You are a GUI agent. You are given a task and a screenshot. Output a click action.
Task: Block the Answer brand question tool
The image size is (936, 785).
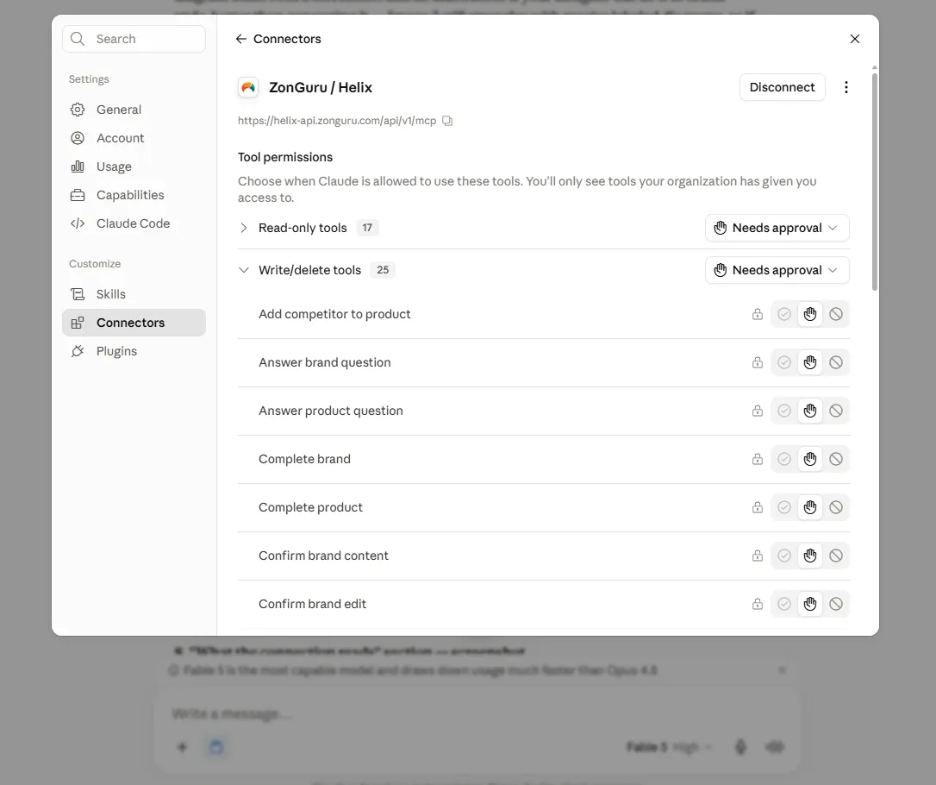point(836,362)
